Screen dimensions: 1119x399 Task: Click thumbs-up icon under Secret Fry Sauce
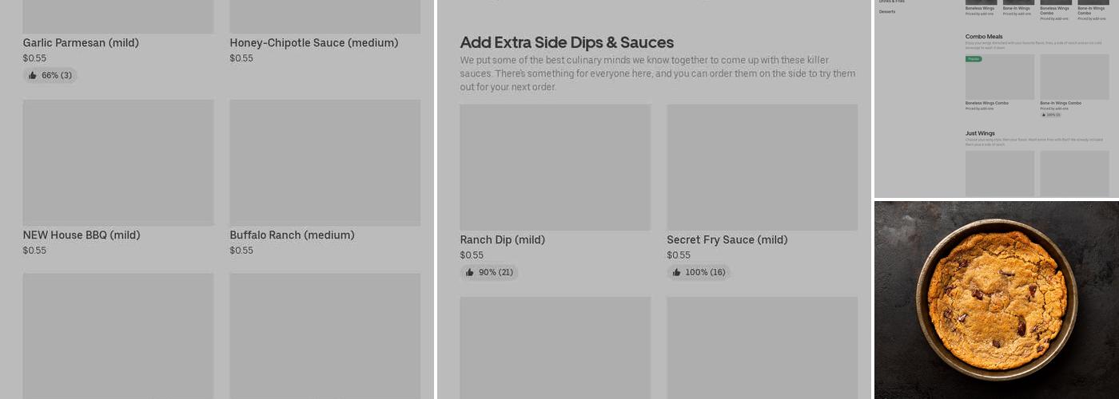click(677, 273)
